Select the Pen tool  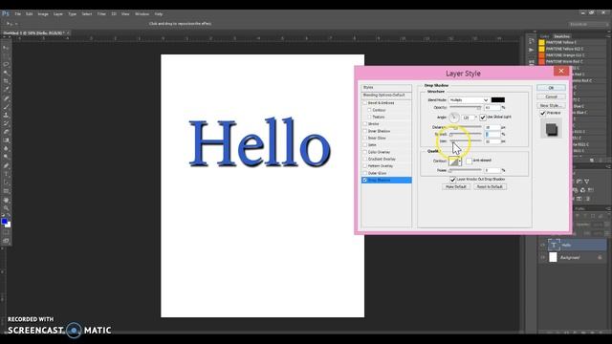[6, 165]
